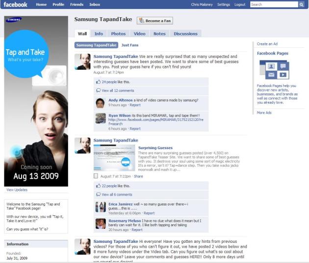The image size is (309, 263).
Task: Click the Become a Fan button
Action: [155, 21]
